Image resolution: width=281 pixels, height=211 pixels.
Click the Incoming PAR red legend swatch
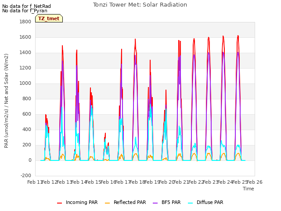[x=60, y=203]
